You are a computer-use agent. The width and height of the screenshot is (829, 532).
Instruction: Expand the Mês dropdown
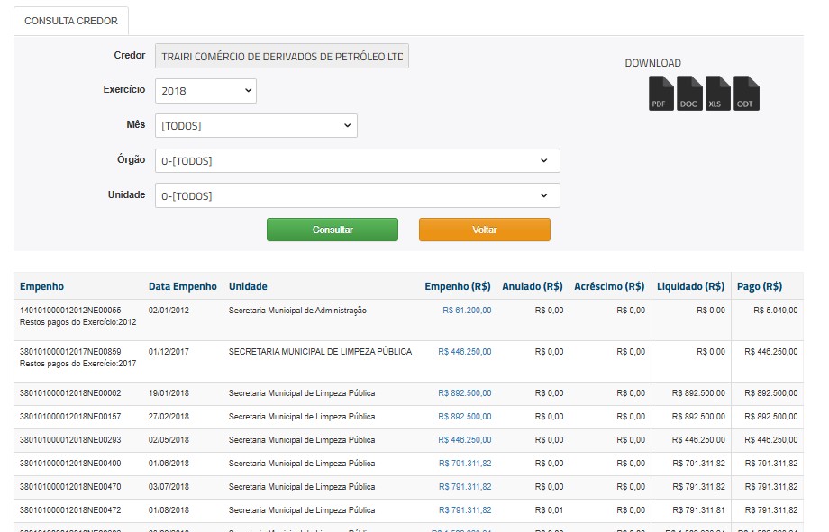256,126
